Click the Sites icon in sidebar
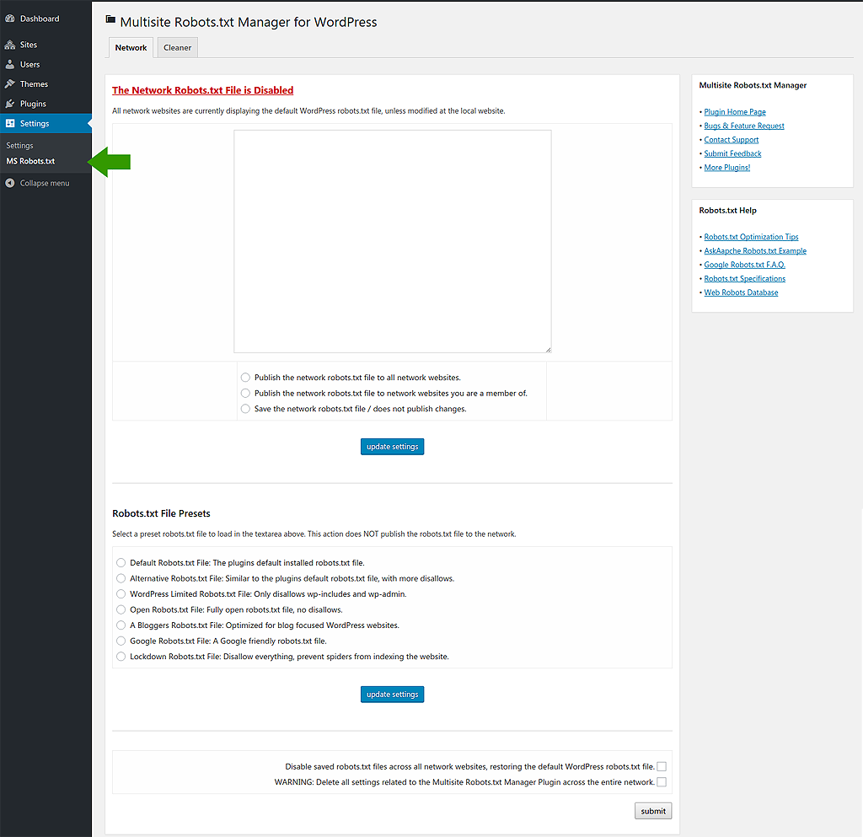Image resolution: width=863 pixels, height=837 pixels. 10,45
